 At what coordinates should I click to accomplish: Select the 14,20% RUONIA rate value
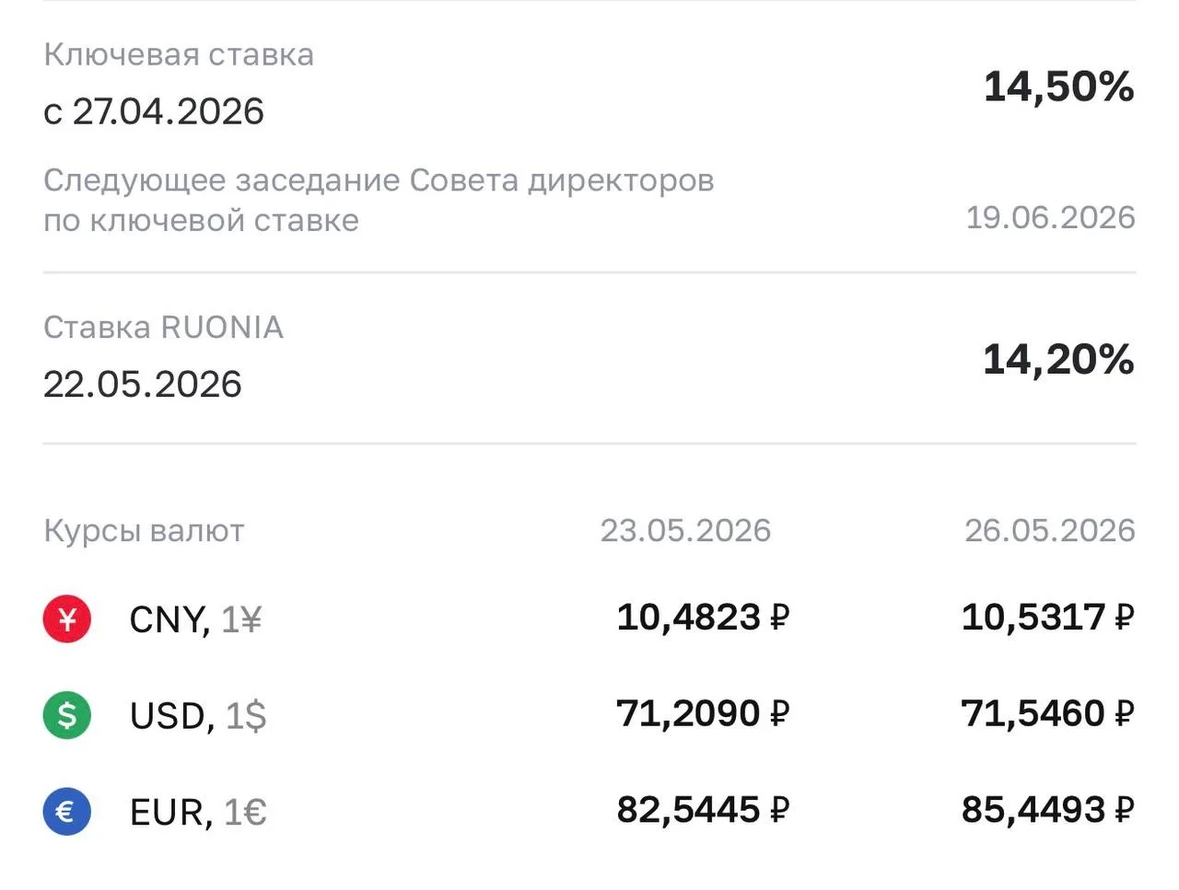click(x=1058, y=359)
